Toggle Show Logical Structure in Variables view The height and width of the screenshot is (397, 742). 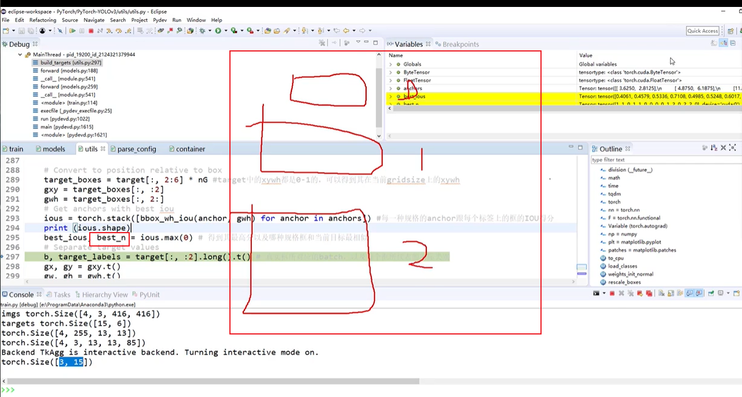click(x=723, y=43)
